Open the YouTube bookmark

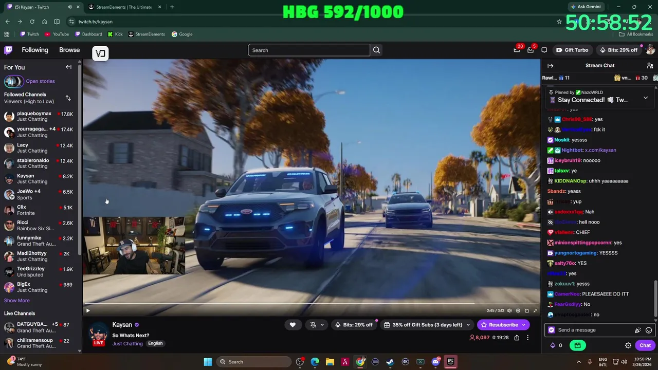[57, 34]
